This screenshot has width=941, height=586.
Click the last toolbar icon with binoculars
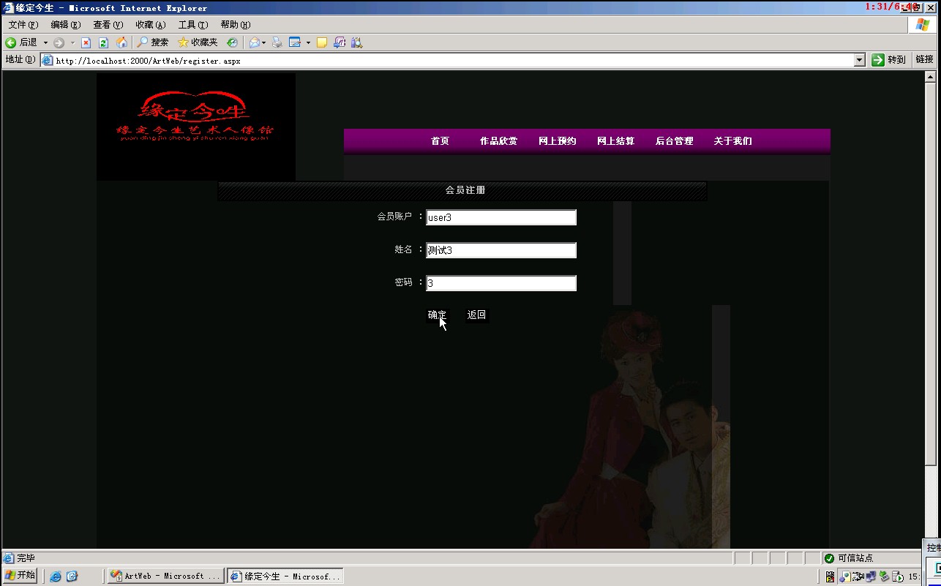pos(357,42)
